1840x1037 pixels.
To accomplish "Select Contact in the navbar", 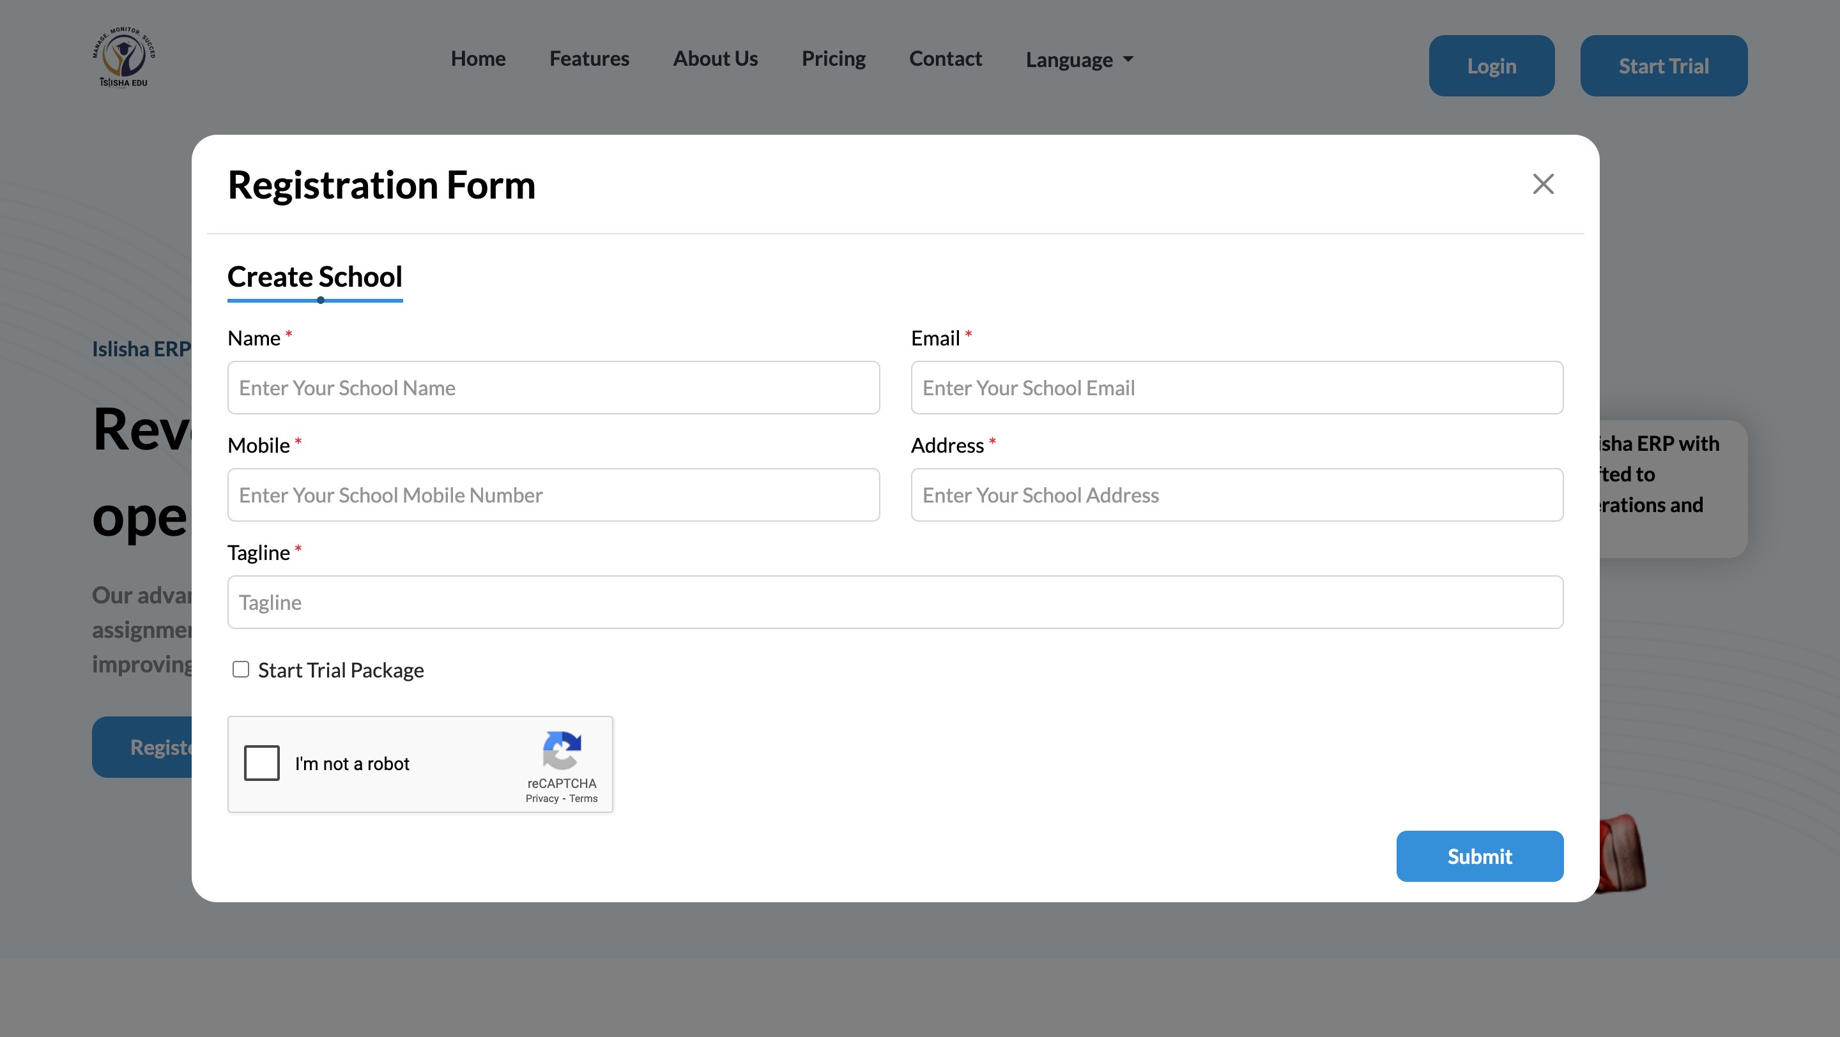I will [945, 59].
